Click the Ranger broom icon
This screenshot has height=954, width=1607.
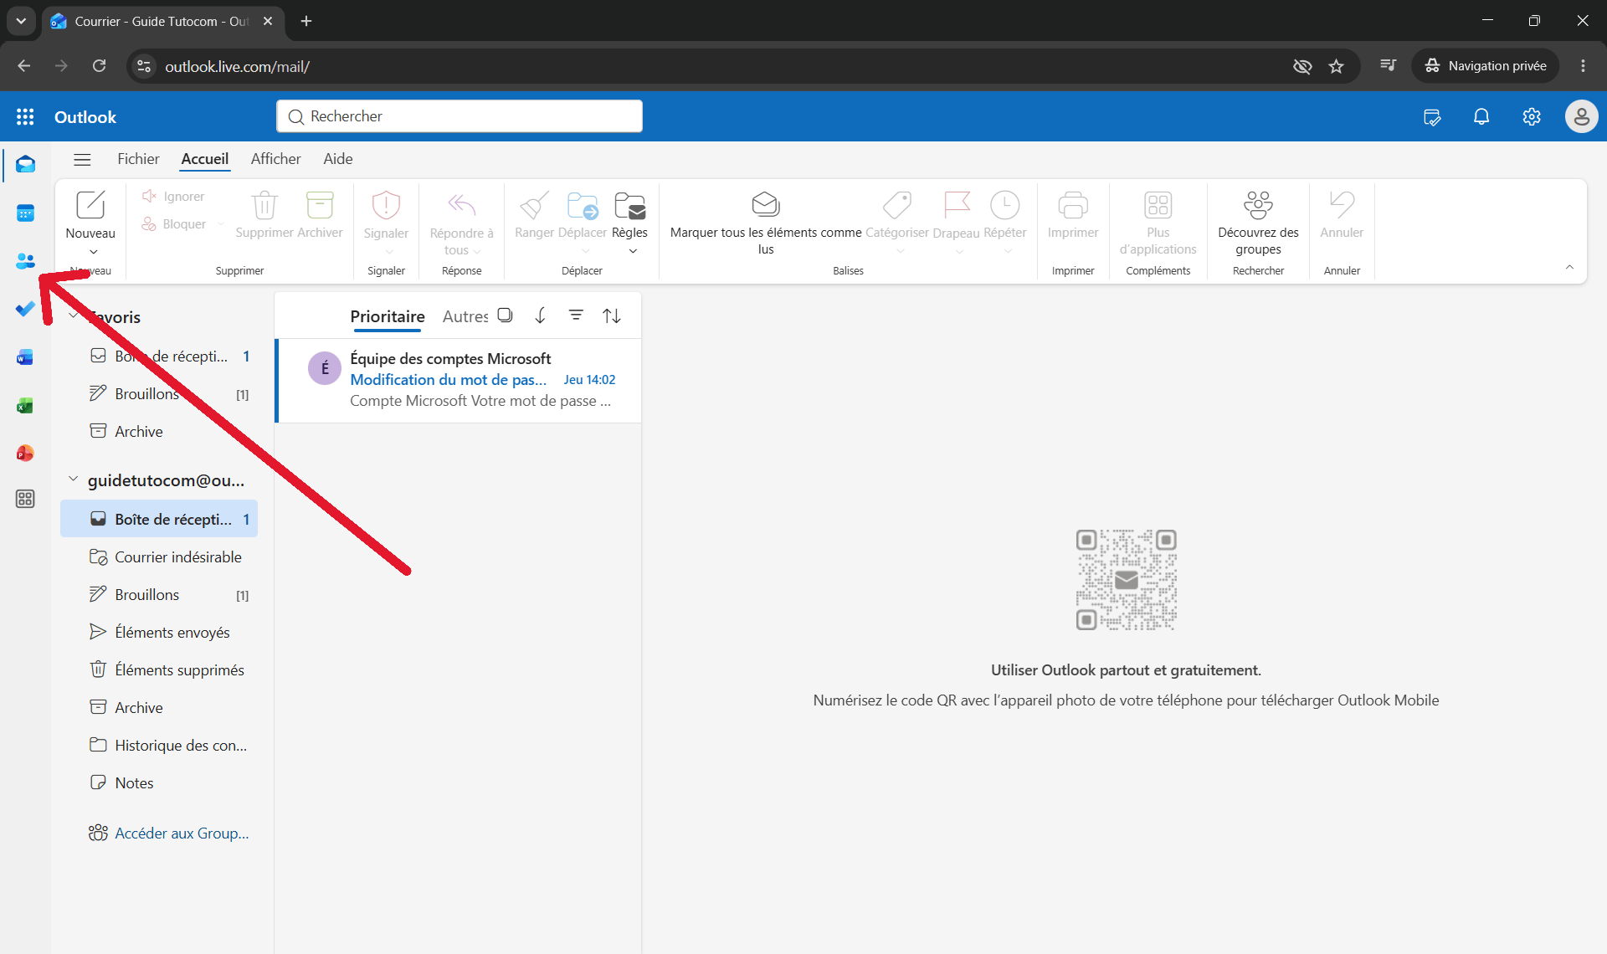(x=534, y=204)
